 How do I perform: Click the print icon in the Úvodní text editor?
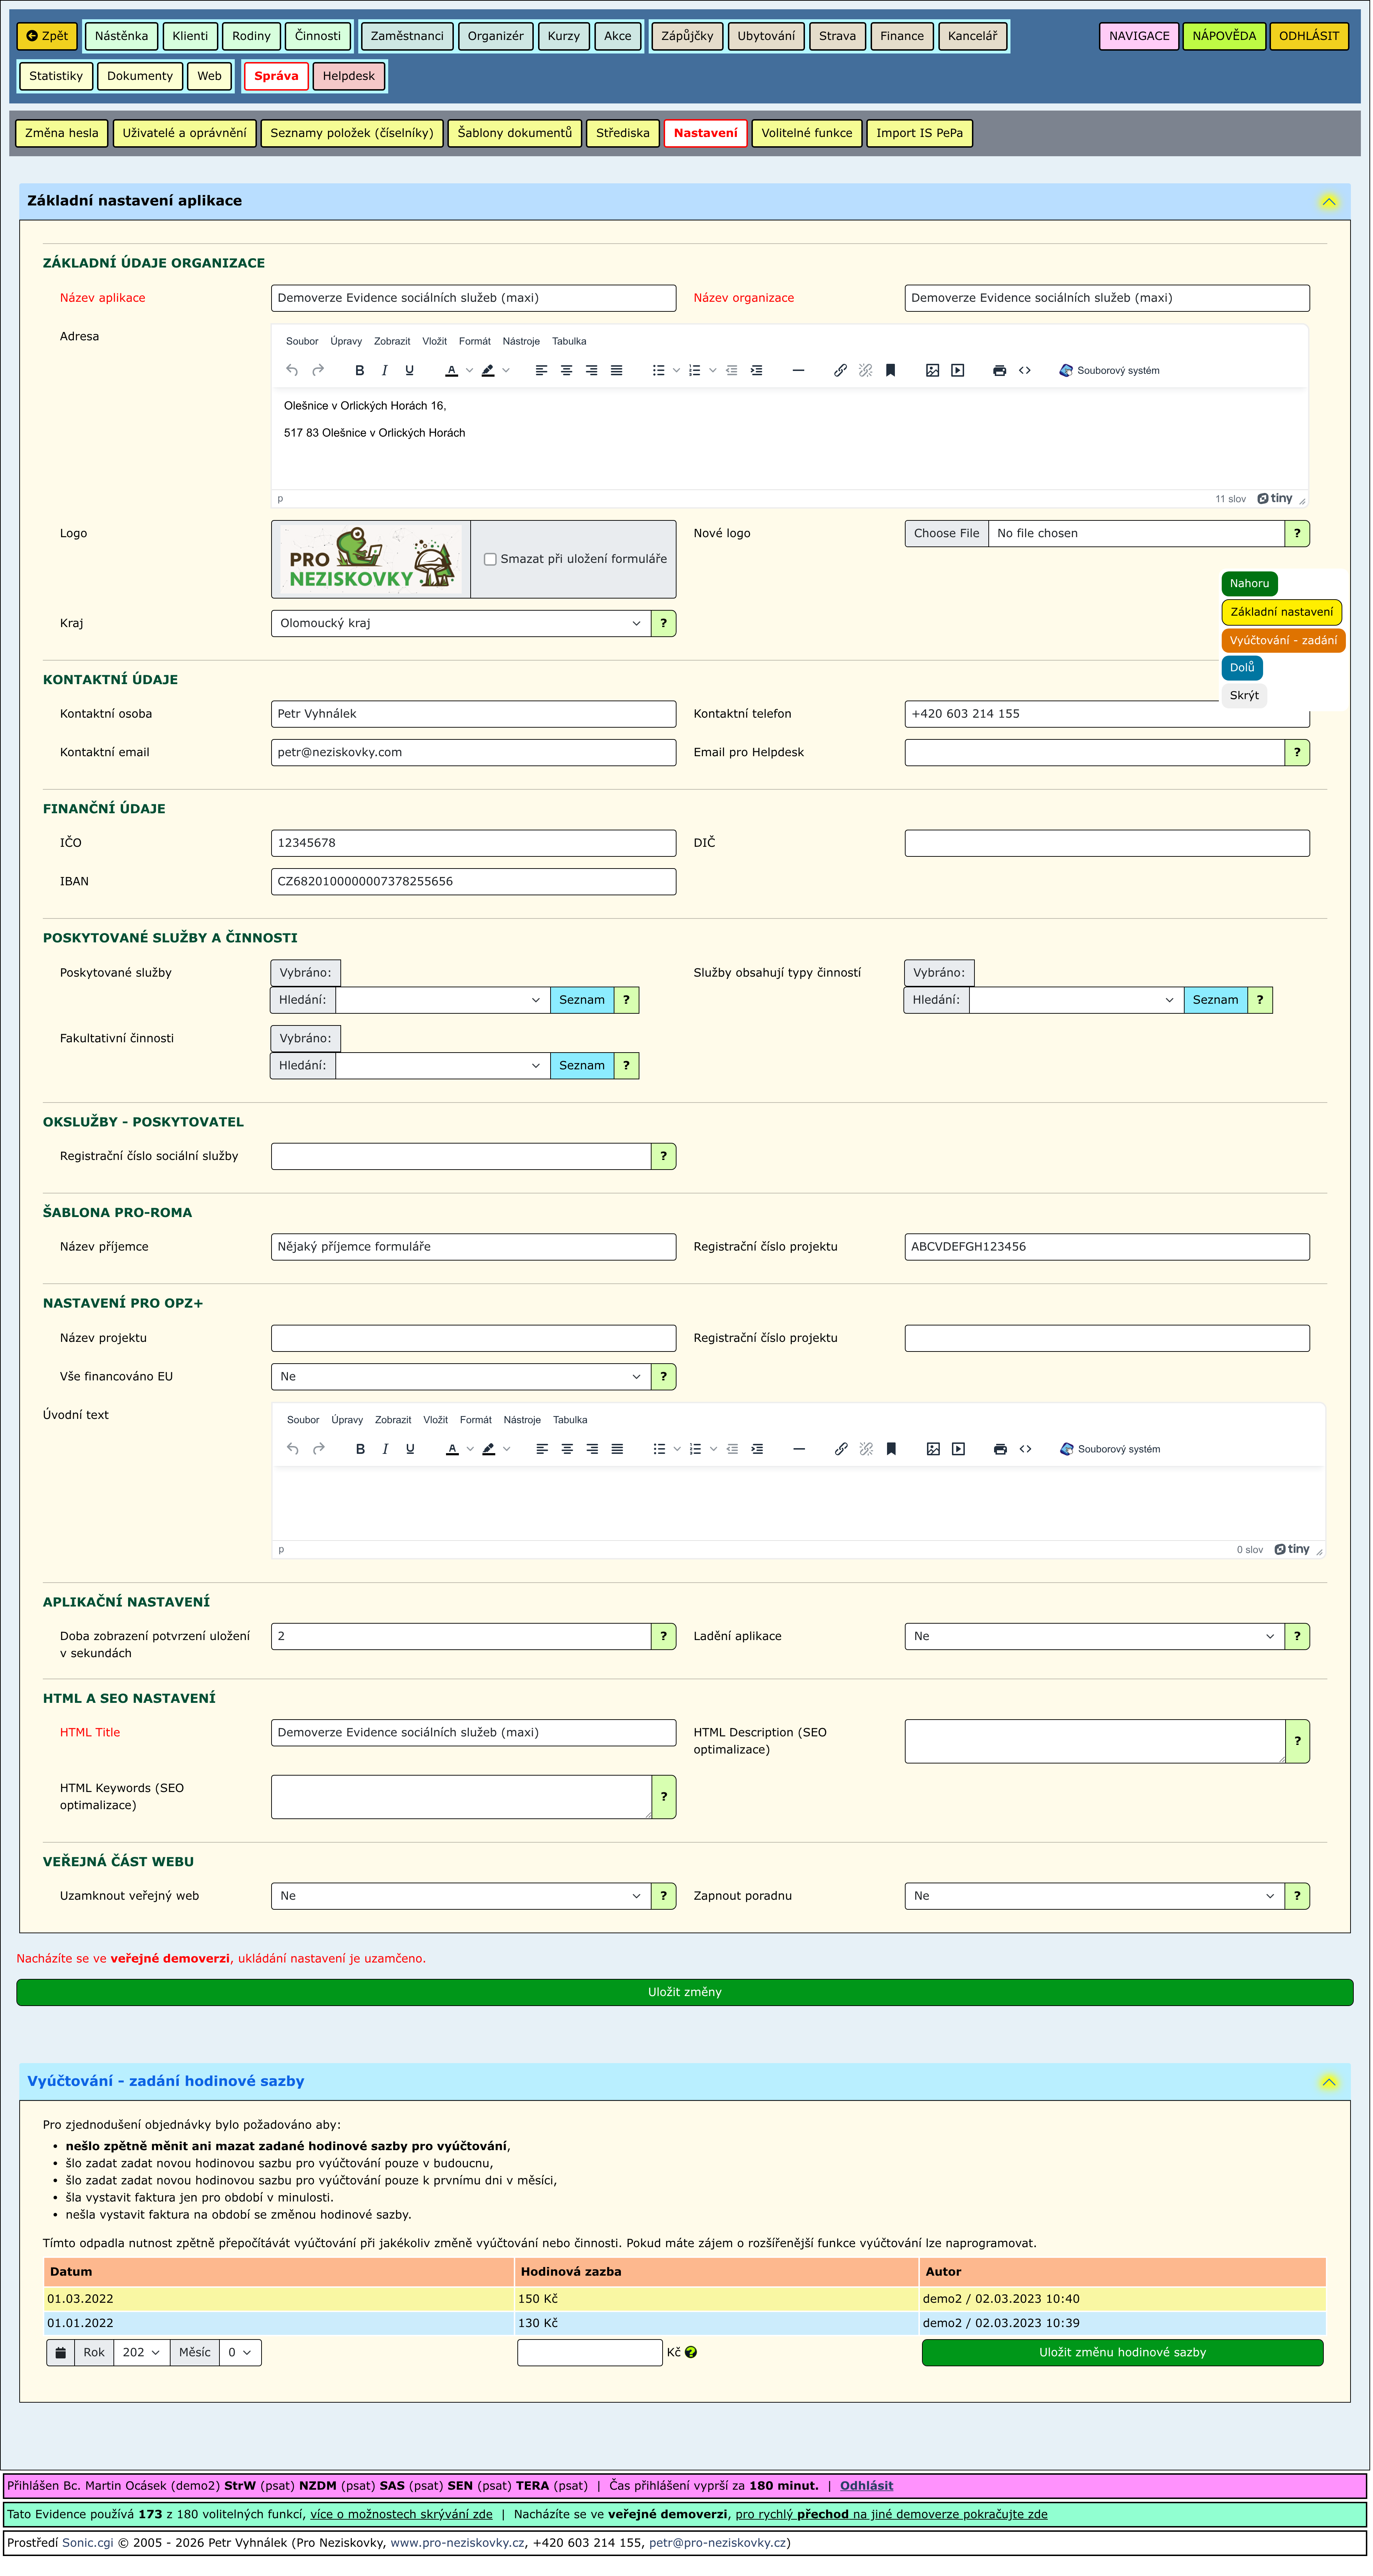1000,1449
